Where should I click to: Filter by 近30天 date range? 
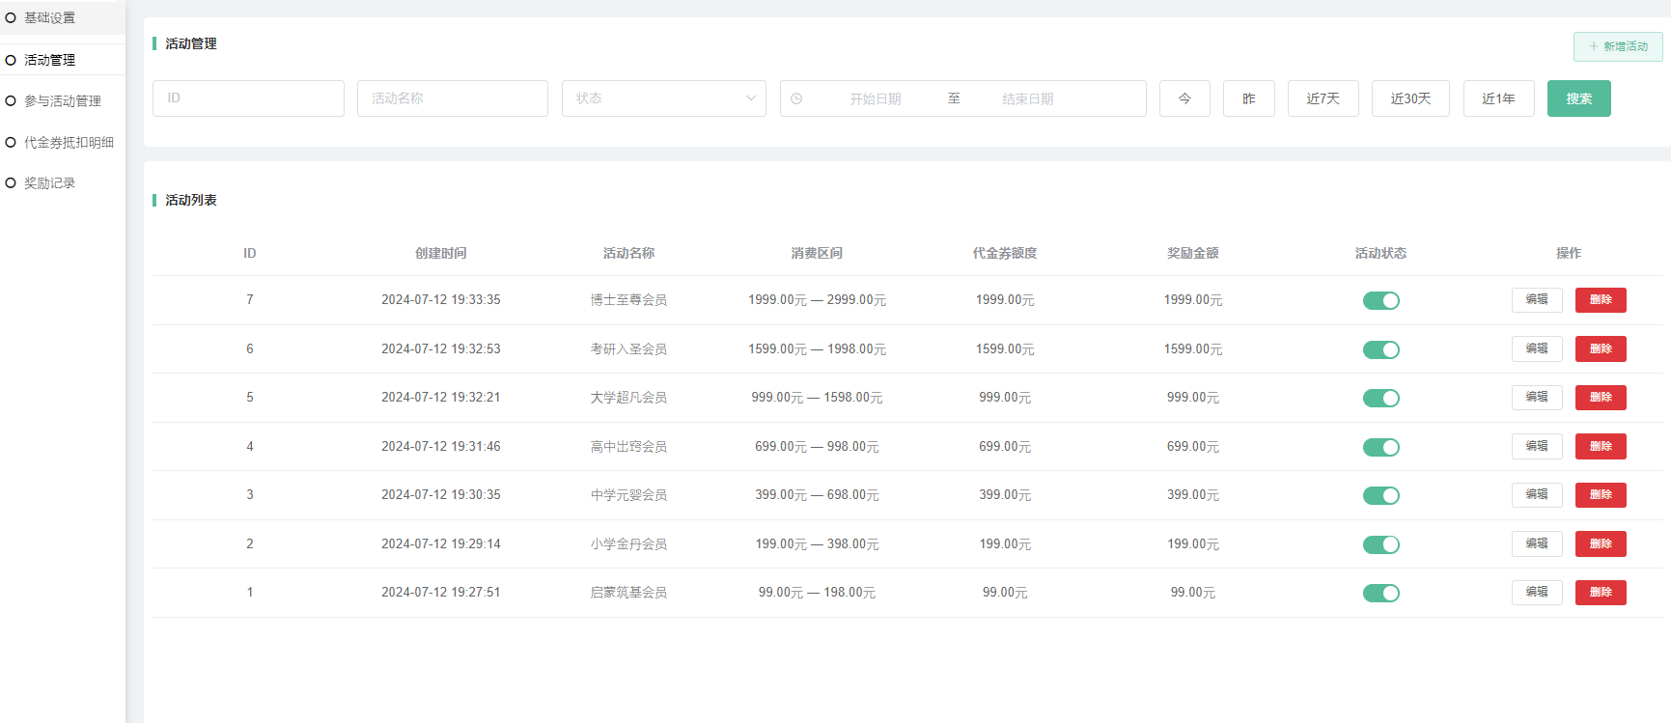pos(1409,98)
